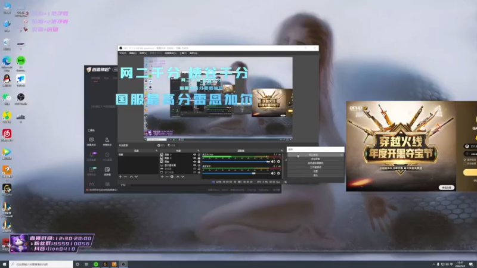Mute the 麦克风/Aux mixer channel
This screenshot has height=268, width=477.
pyautogui.click(x=273, y=161)
